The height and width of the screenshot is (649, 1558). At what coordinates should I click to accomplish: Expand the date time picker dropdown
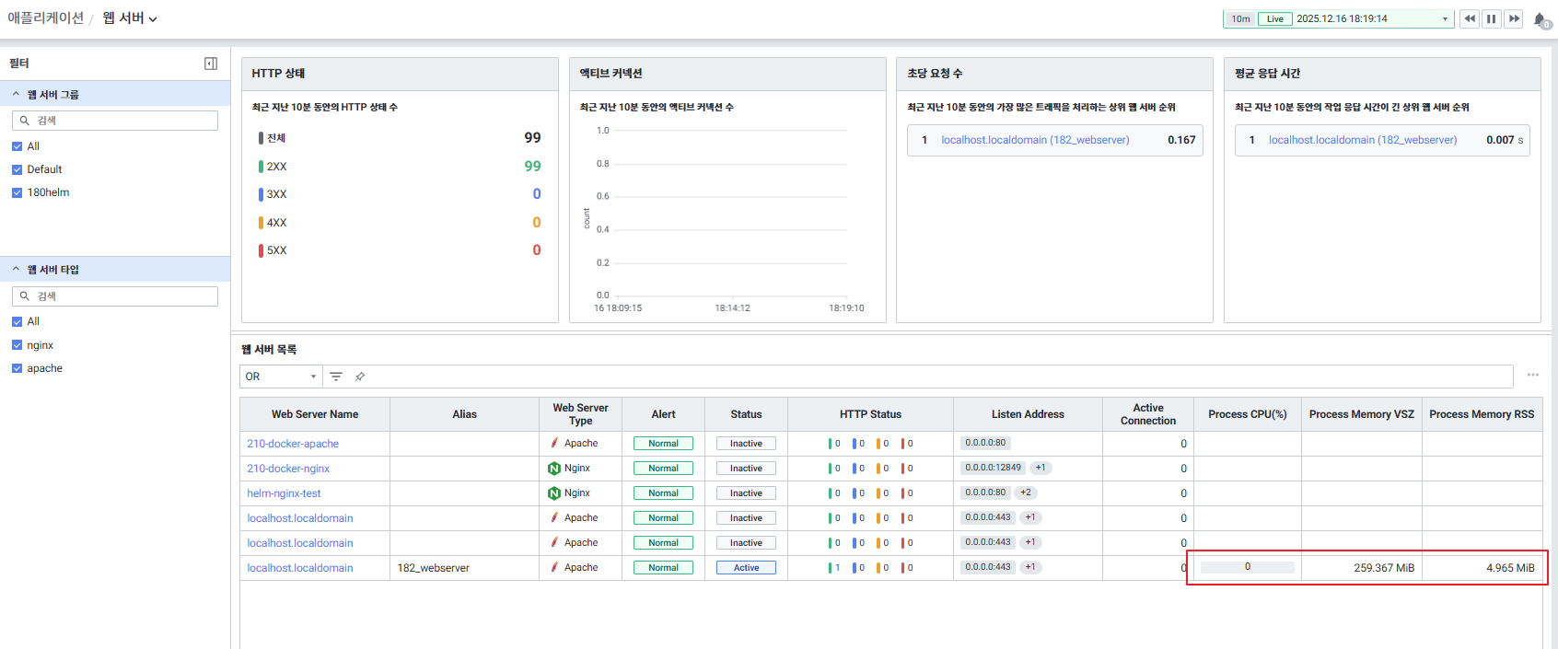pyautogui.click(x=1445, y=19)
